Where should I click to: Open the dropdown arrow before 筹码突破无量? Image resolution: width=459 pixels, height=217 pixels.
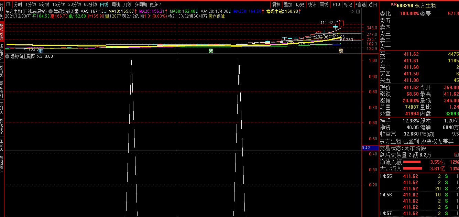click(51, 11)
